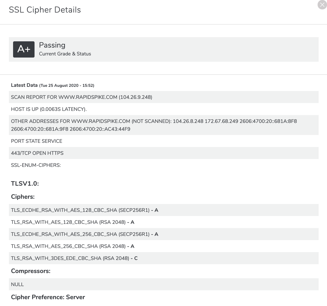Select the scan report for www.rapidspike.com row
This screenshot has width=327, height=306.
tap(164, 97)
